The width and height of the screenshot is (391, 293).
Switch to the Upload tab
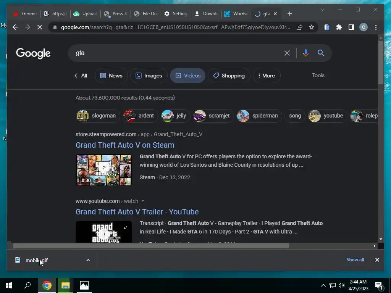tap(85, 14)
